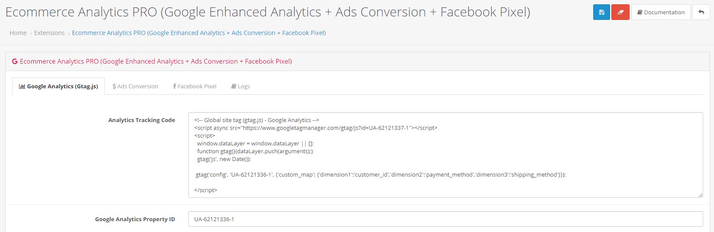Click the red eraser clear button

pyautogui.click(x=620, y=12)
